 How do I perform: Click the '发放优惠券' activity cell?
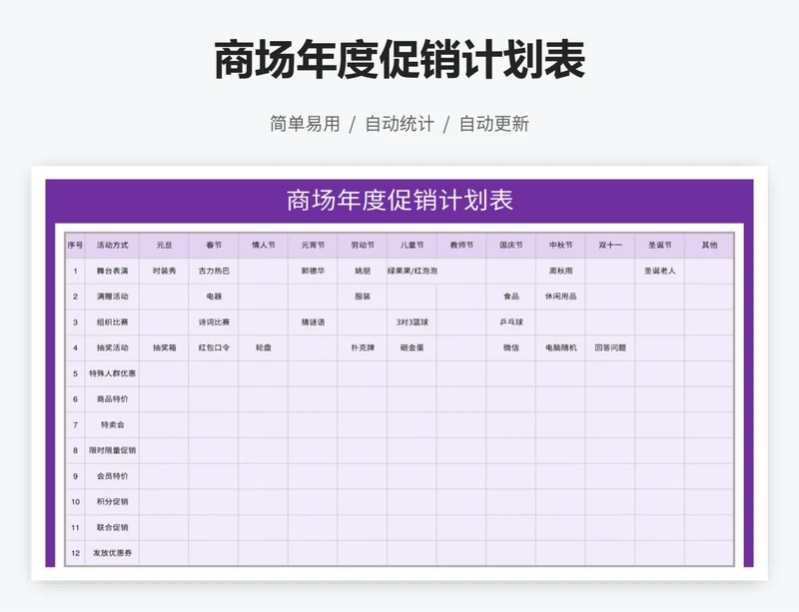112,553
